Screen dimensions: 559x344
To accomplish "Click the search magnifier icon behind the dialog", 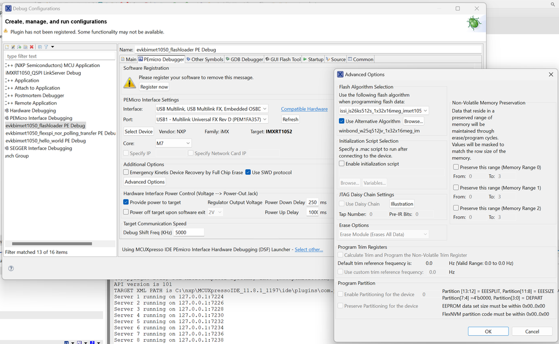I will (x=553, y=4).
